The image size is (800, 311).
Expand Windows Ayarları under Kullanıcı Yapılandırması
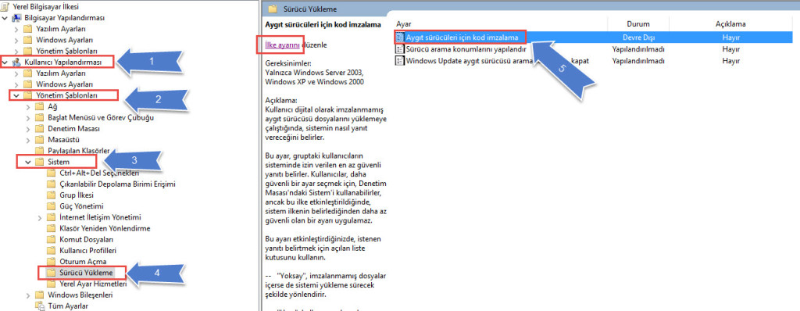pyautogui.click(x=17, y=84)
